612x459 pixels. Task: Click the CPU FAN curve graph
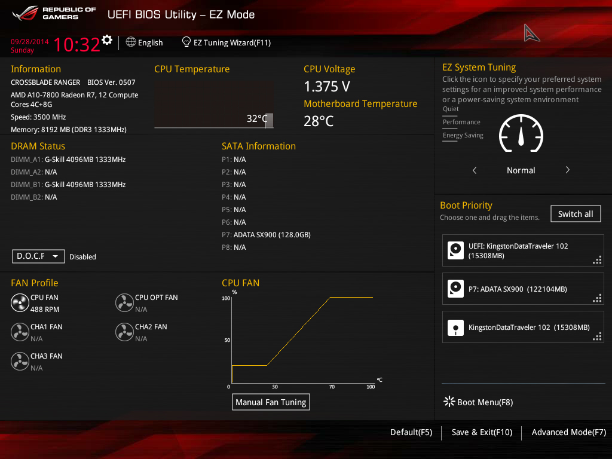[302, 339]
